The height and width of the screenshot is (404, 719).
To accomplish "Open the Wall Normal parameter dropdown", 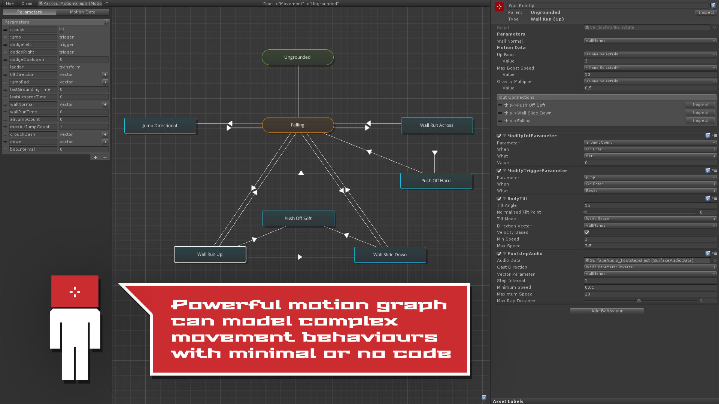I will point(650,41).
